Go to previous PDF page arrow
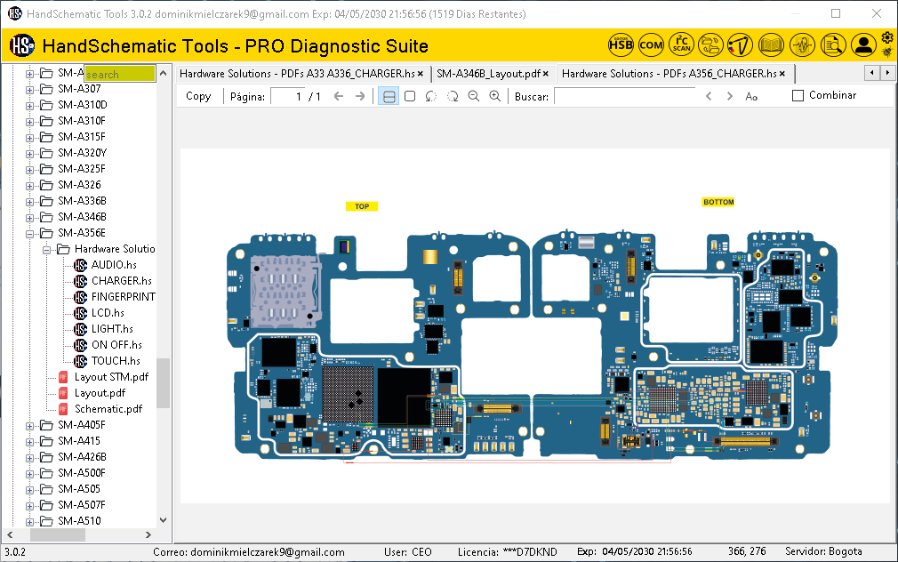This screenshot has width=898, height=562. click(x=339, y=96)
